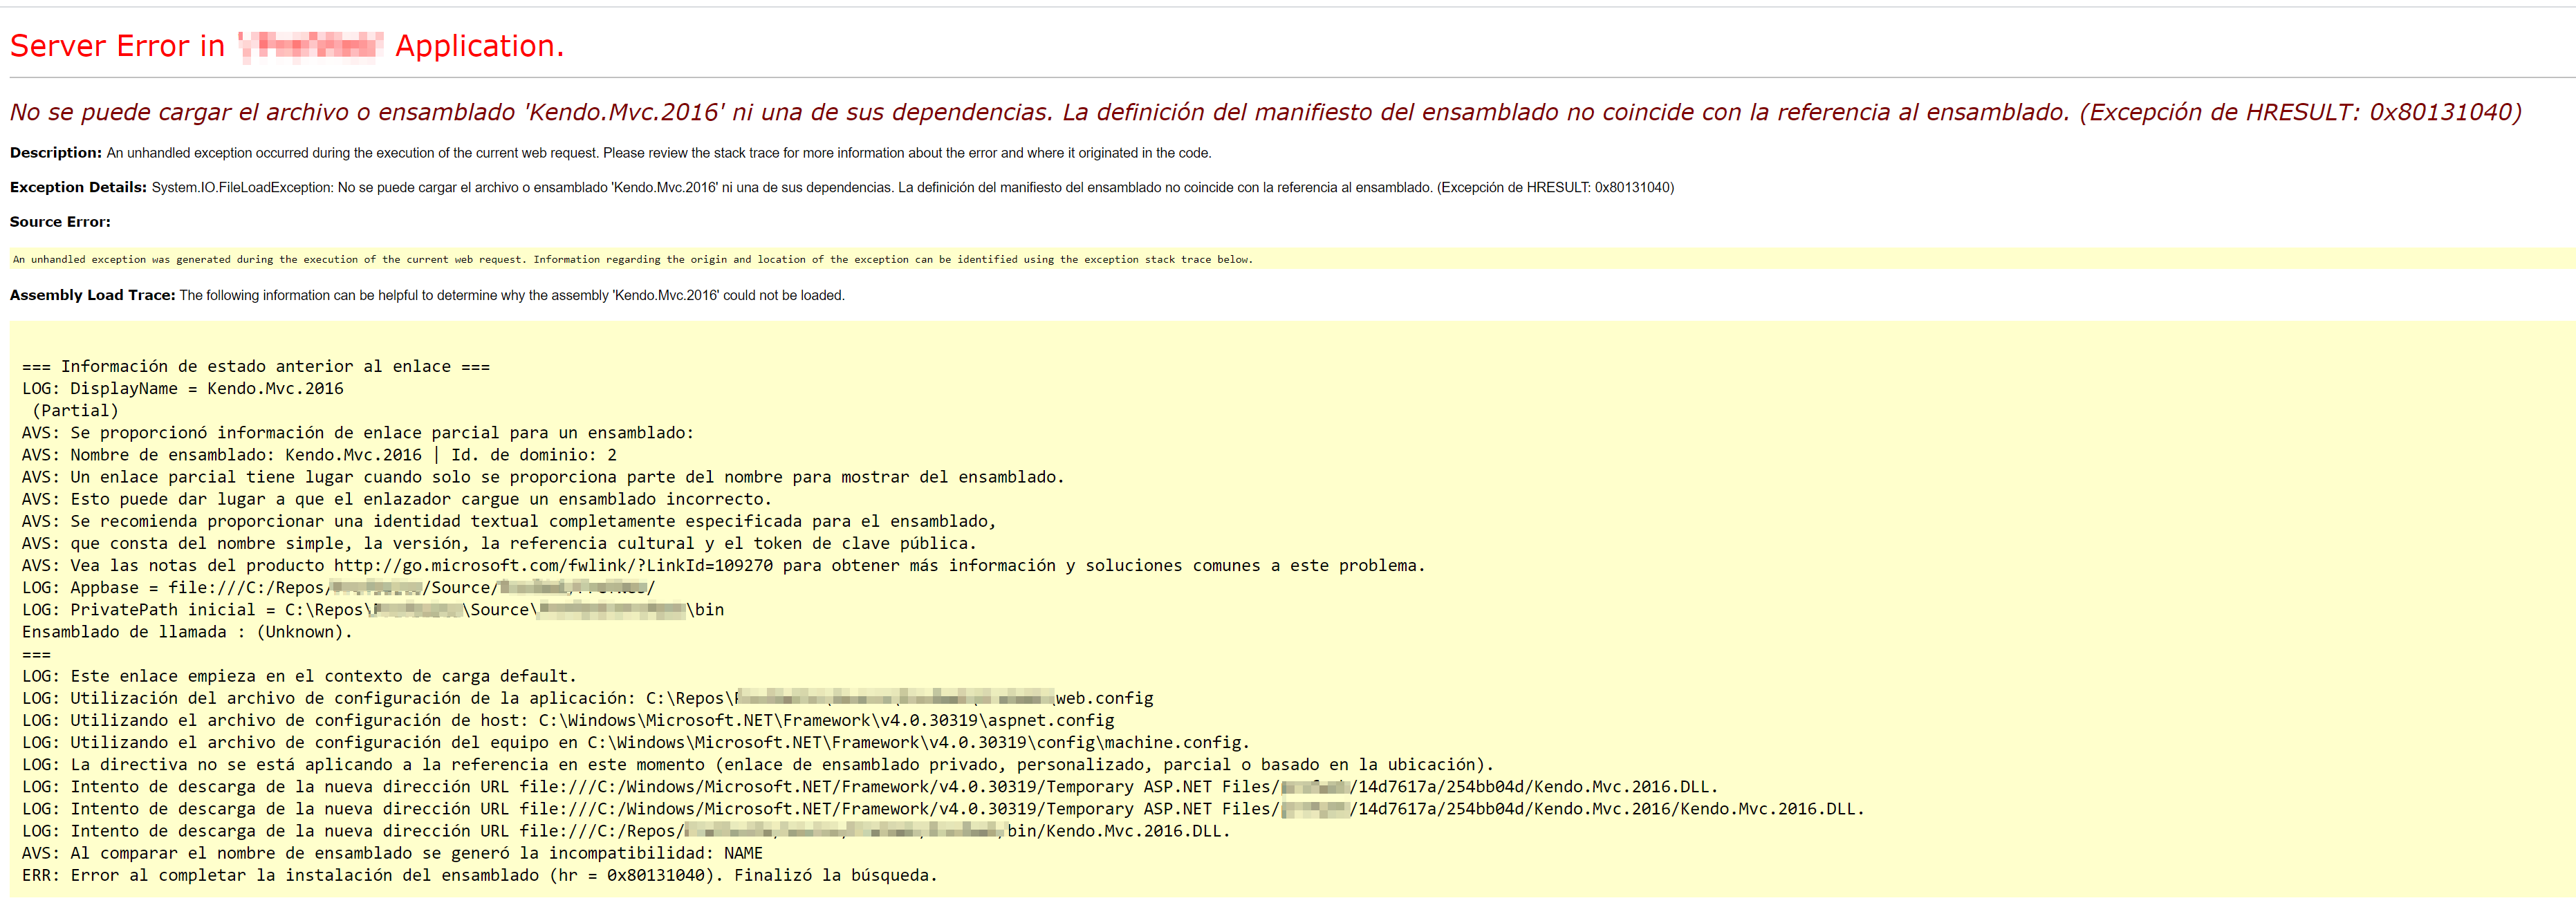Select line 'LOG: DisplayName = Kendo.Mvc.2016'
2576x905 pixels.
[x=183, y=388]
